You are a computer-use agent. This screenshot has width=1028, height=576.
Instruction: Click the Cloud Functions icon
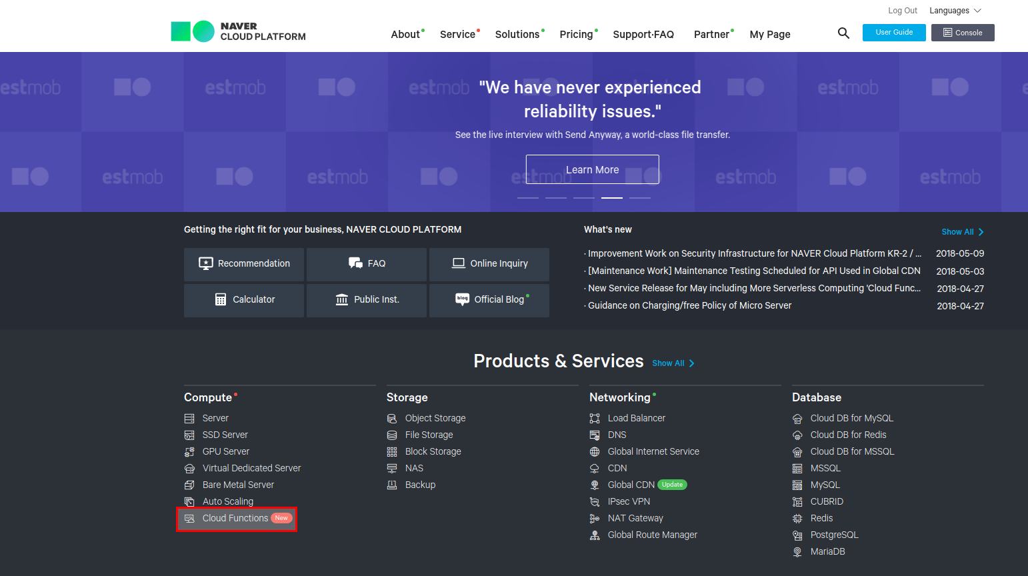pos(189,518)
